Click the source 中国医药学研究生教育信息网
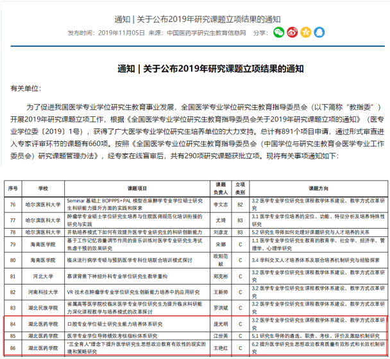 (x=206, y=33)
